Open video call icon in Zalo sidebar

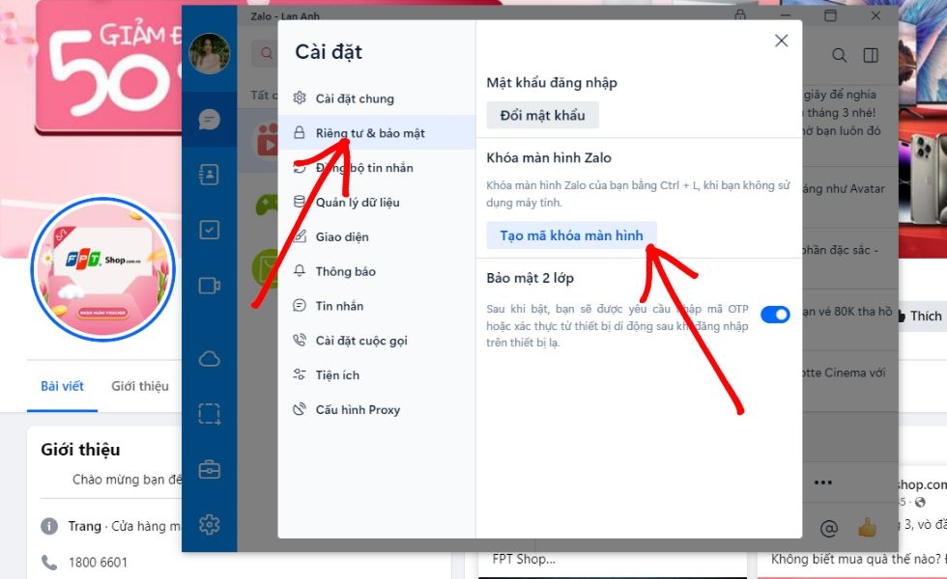[x=209, y=286]
